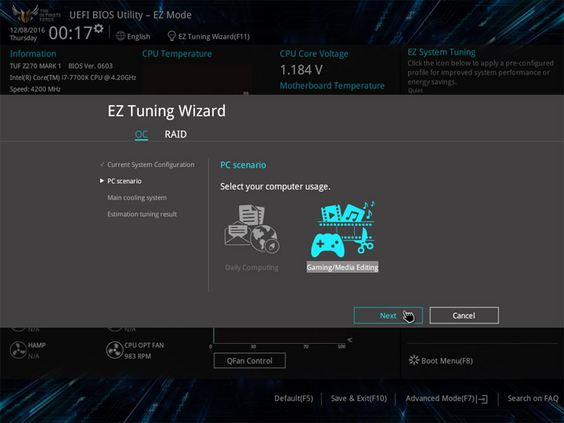
Task: Click the 983 RPM fan speed value
Action: tap(138, 356)
